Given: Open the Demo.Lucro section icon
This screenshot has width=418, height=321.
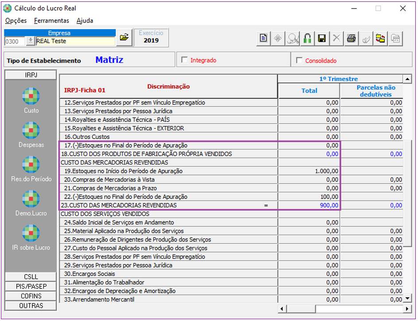Looking at the screenshot, I should (31, 199).
